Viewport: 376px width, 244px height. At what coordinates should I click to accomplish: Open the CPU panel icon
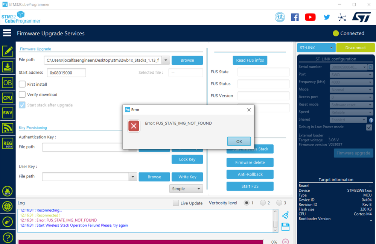pyautogui.click(x=8, y=98)
